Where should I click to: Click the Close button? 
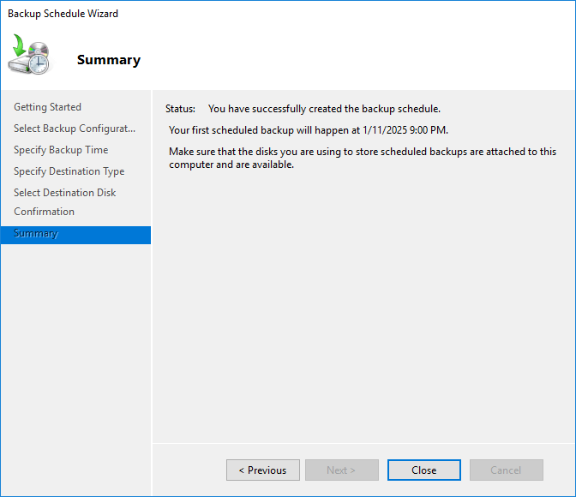click(424, 470)
